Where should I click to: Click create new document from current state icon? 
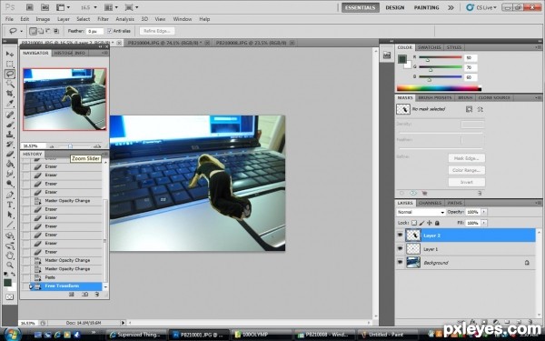tap(72, 295)
